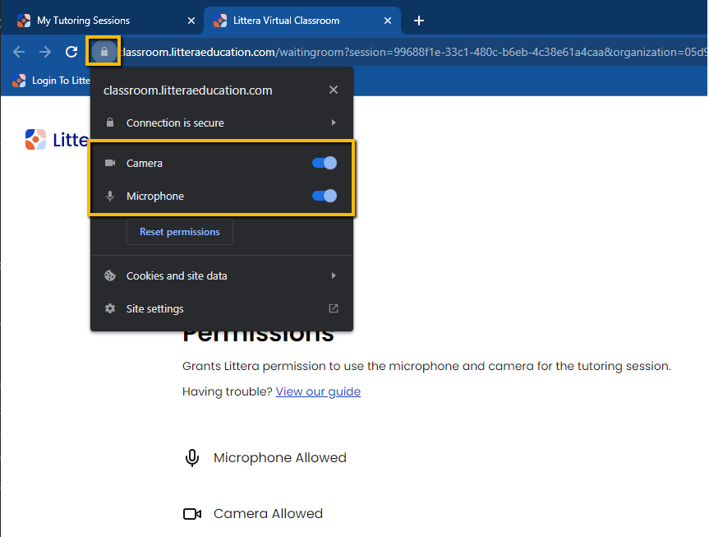Click the Camera Allowed text
This screenshot has height=537, width=709.
pos(268,514)
